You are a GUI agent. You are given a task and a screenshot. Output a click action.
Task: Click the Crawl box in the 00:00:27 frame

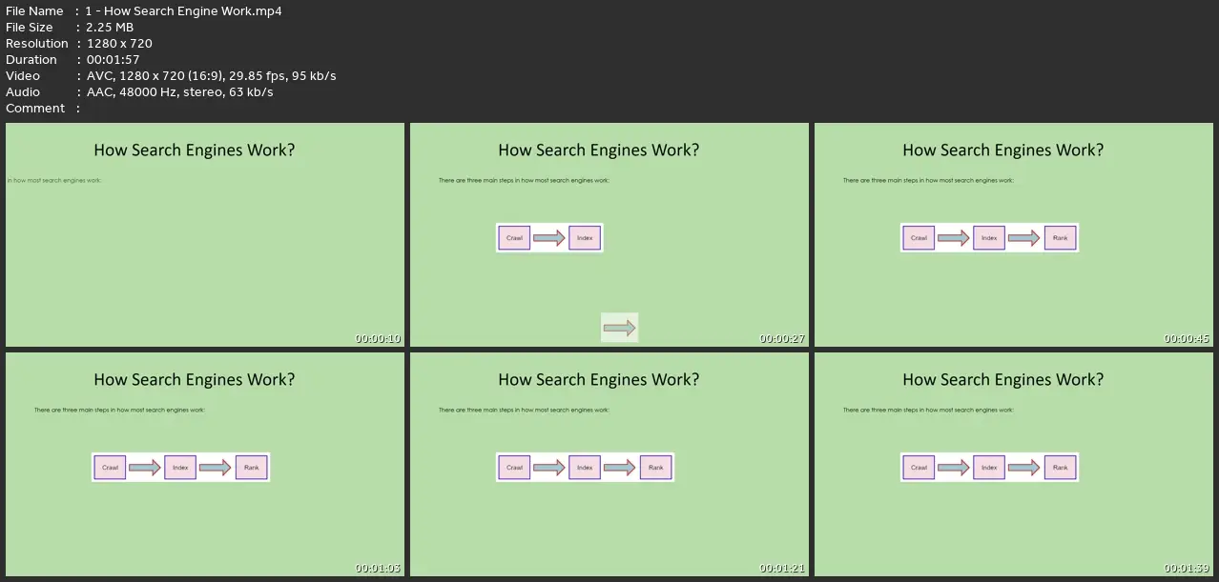point(514,238)
